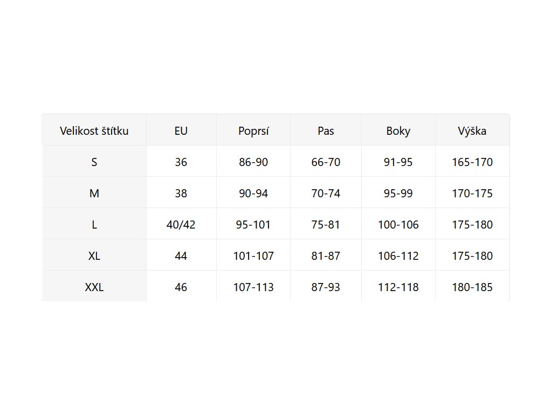Select the 107-113 bust measurement cell
The image size is (552, 414).
(253, 287)
